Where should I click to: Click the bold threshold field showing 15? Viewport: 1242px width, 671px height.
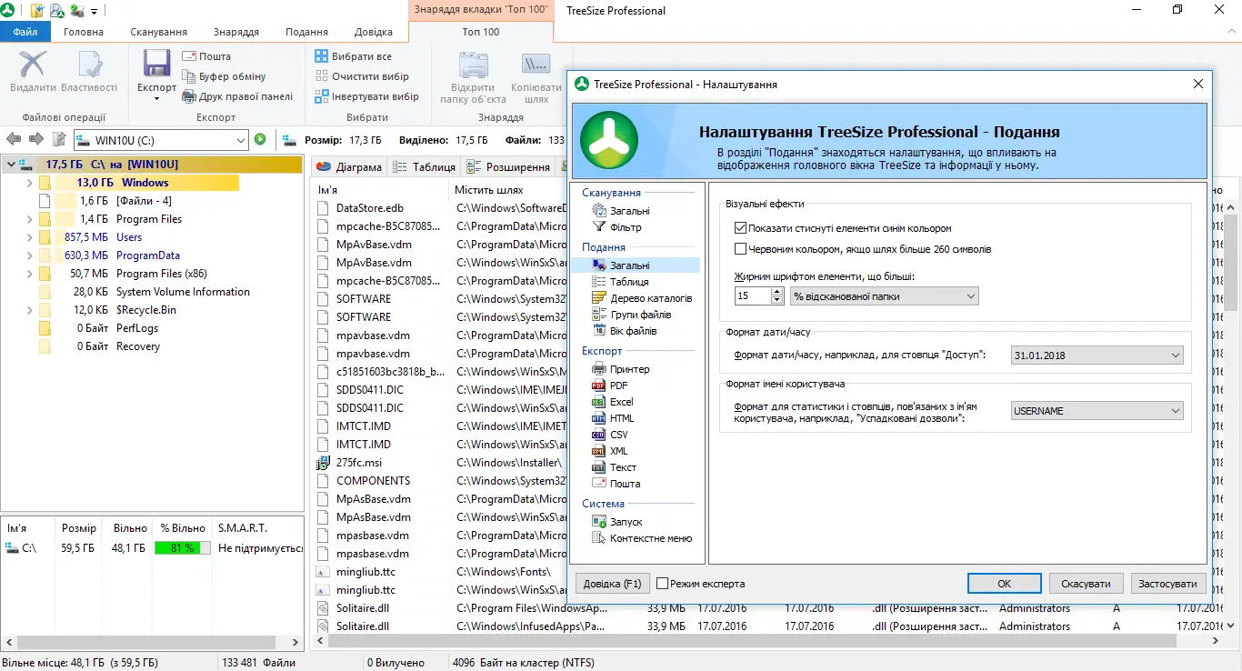[x=752, y=295]
